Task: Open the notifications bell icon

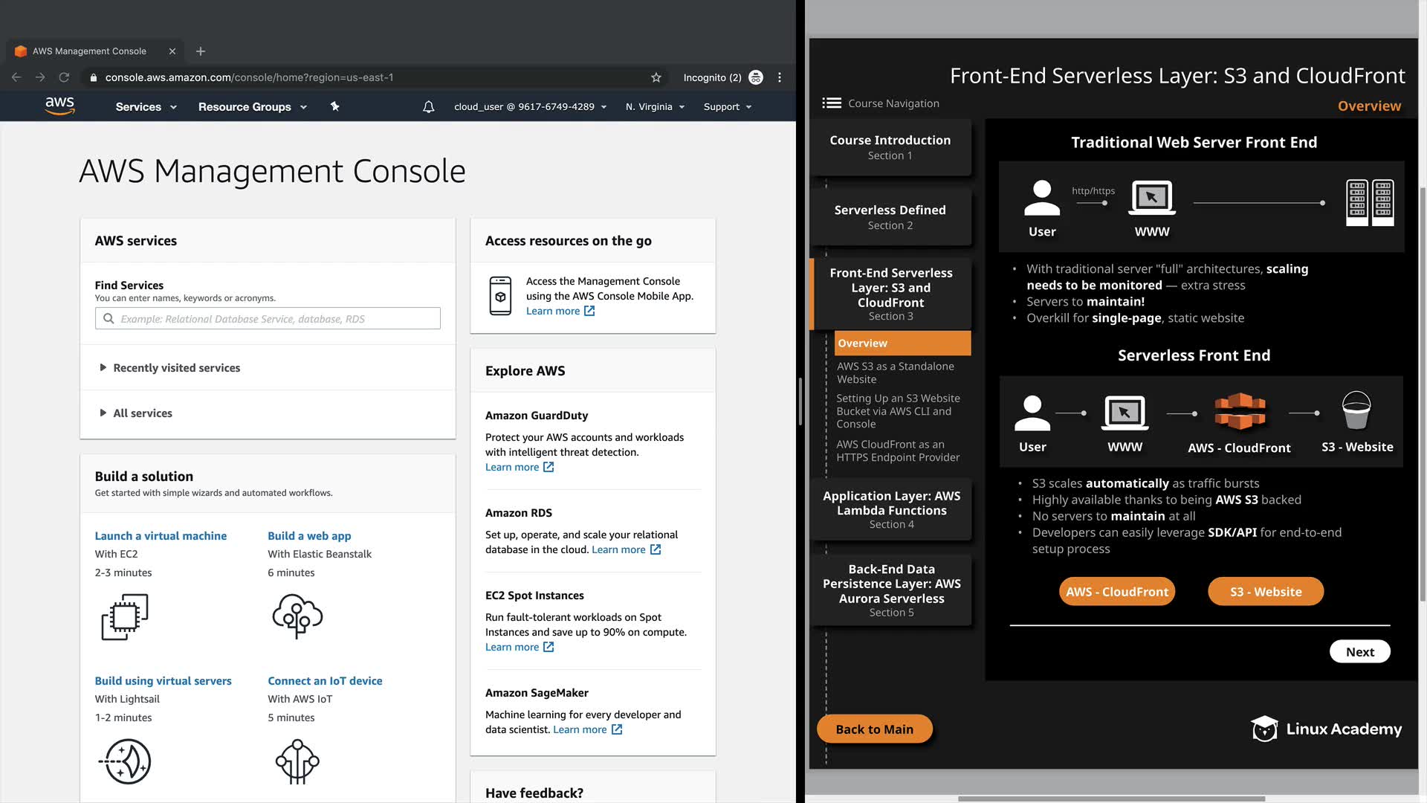Action: tap(429, 107)
